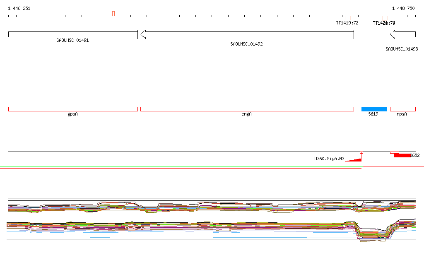Click the D652 label

pyautogui.click(x=415, y=155)
